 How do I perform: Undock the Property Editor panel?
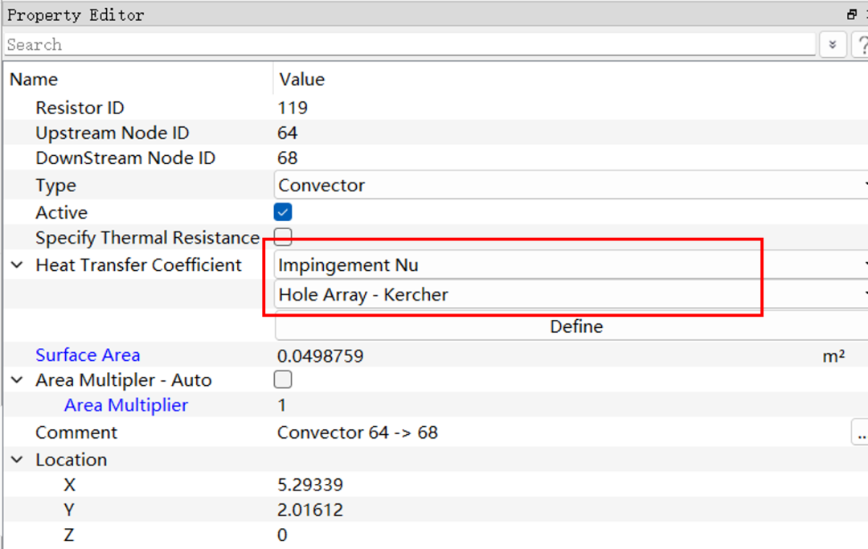pyautogui.click(x=852, y=14)
